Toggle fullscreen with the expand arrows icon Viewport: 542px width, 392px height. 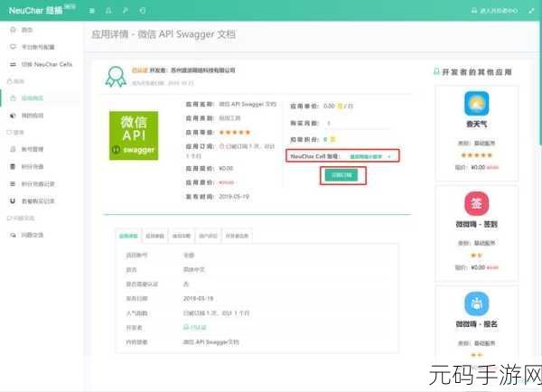pos(531,11)
